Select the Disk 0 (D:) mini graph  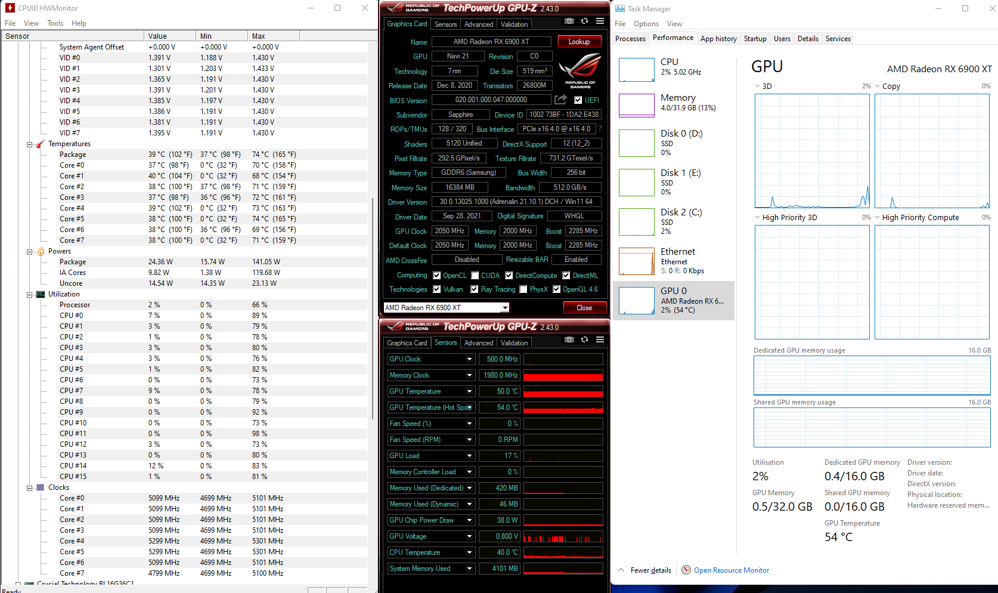[x=637, y=143]
